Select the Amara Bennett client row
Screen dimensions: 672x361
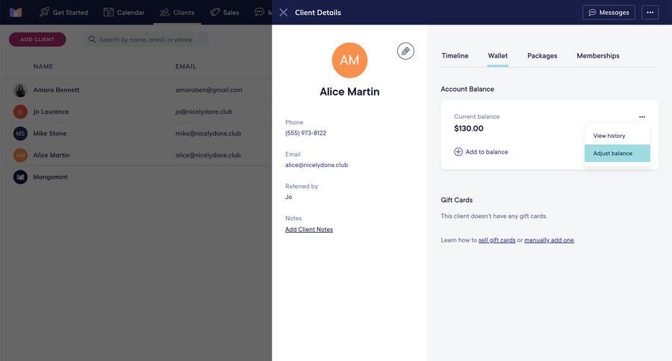click(x=136, y=90)
